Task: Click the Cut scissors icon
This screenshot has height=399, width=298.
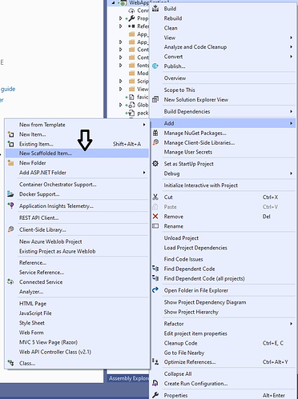Action: pyautogui.click(x=155, y=198)
